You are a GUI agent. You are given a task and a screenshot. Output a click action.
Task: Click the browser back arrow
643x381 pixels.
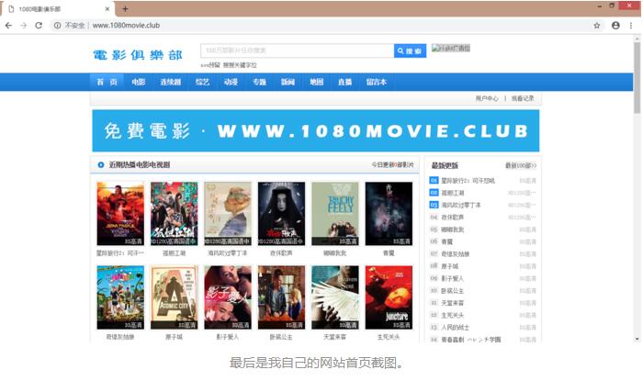pos(9,26)
